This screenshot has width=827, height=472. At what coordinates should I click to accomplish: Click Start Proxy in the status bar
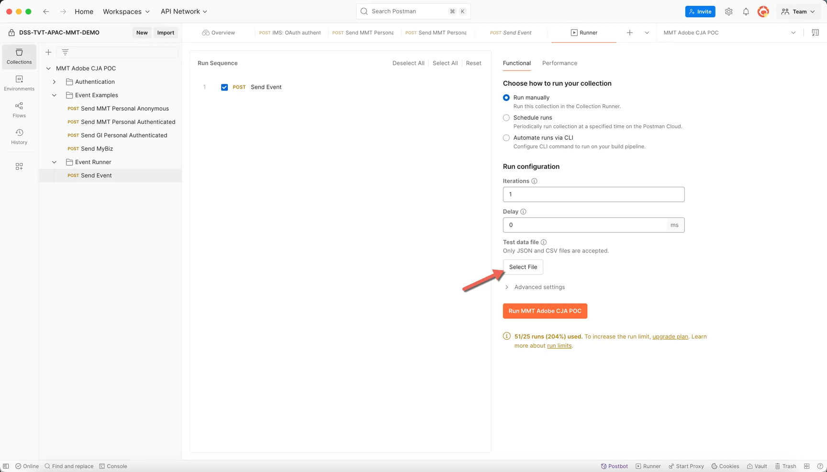tap(686, 466)
